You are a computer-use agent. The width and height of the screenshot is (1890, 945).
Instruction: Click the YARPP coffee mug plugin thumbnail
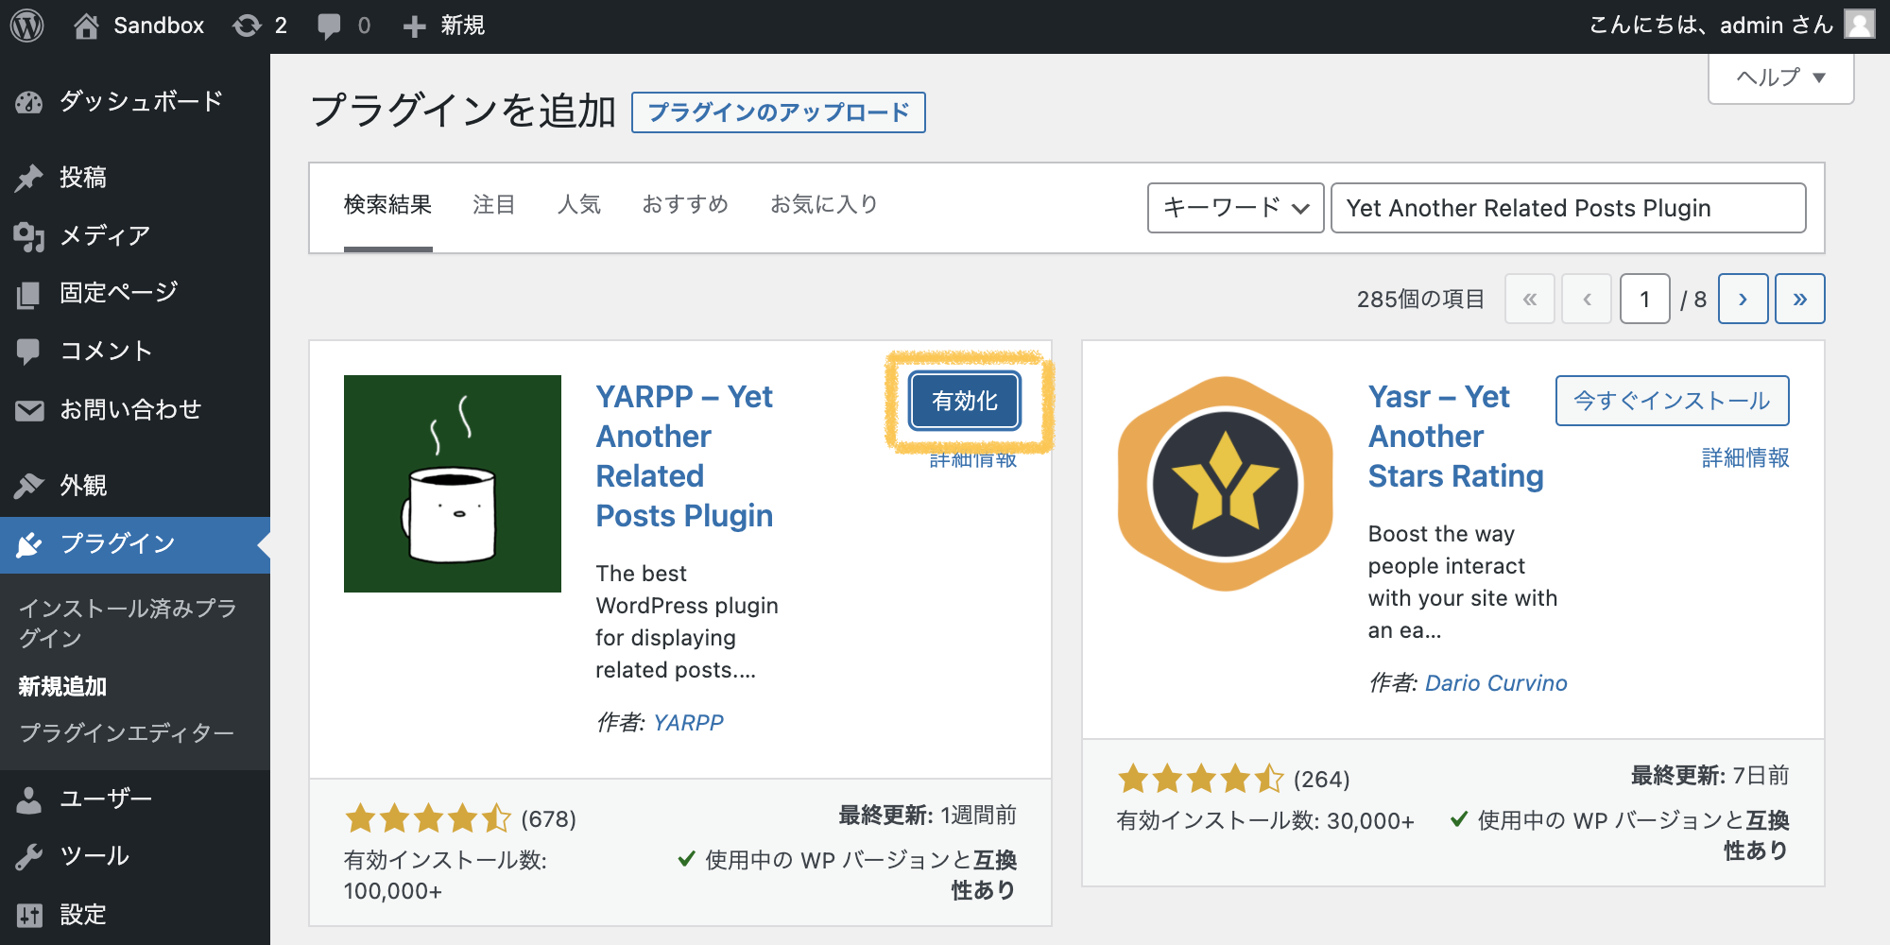point(453,484)
